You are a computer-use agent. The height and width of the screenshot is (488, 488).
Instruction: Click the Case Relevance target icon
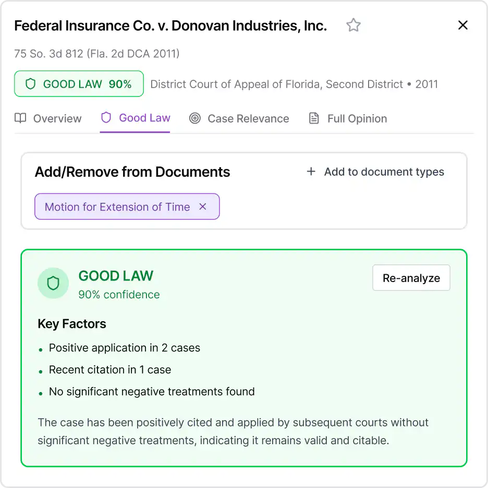195,118
